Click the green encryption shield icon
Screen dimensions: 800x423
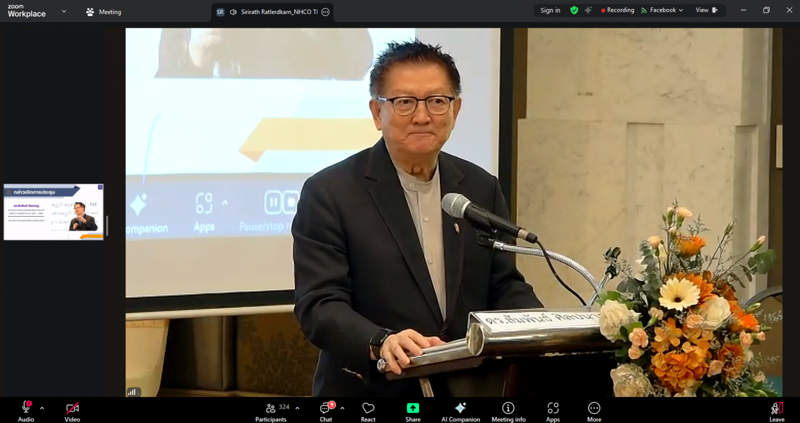click(574, 10)
